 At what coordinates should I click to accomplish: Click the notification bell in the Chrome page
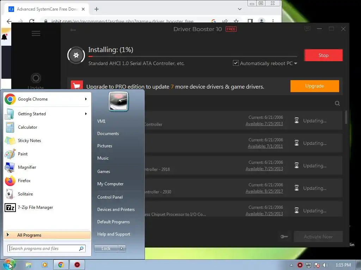4,37
